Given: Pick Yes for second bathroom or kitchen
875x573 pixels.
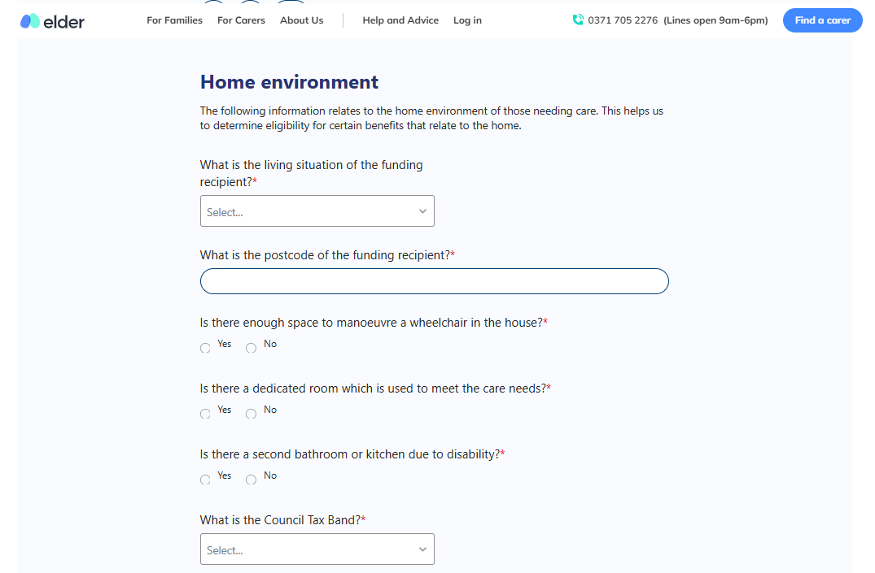Looking at the screenshot, I should pyautogui.click(x=205, y=480).
